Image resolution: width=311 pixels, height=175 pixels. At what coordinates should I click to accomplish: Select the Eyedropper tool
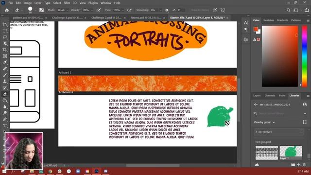click(x=5, y=62)
